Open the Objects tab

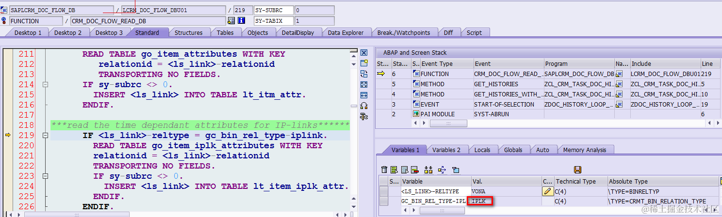(258, 32)
